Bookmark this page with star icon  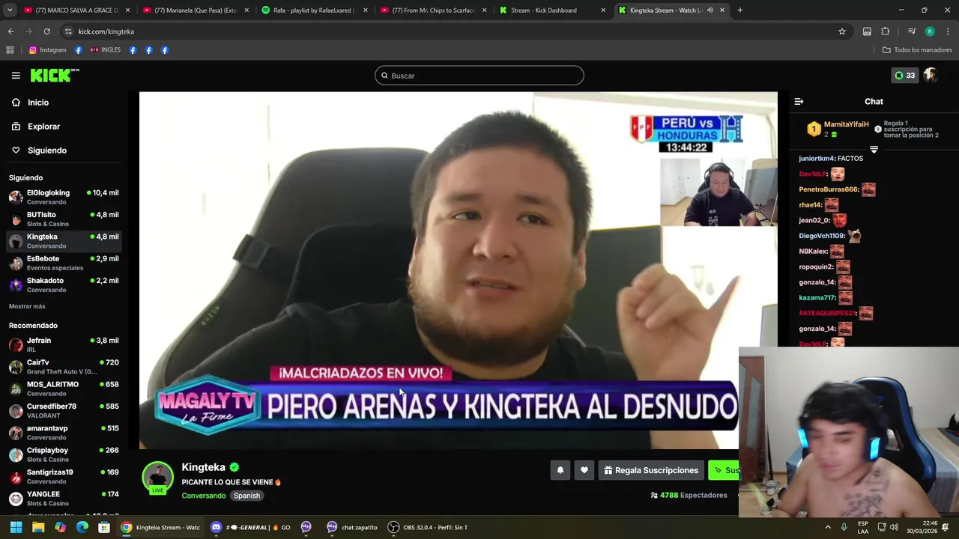coord(842,31)
